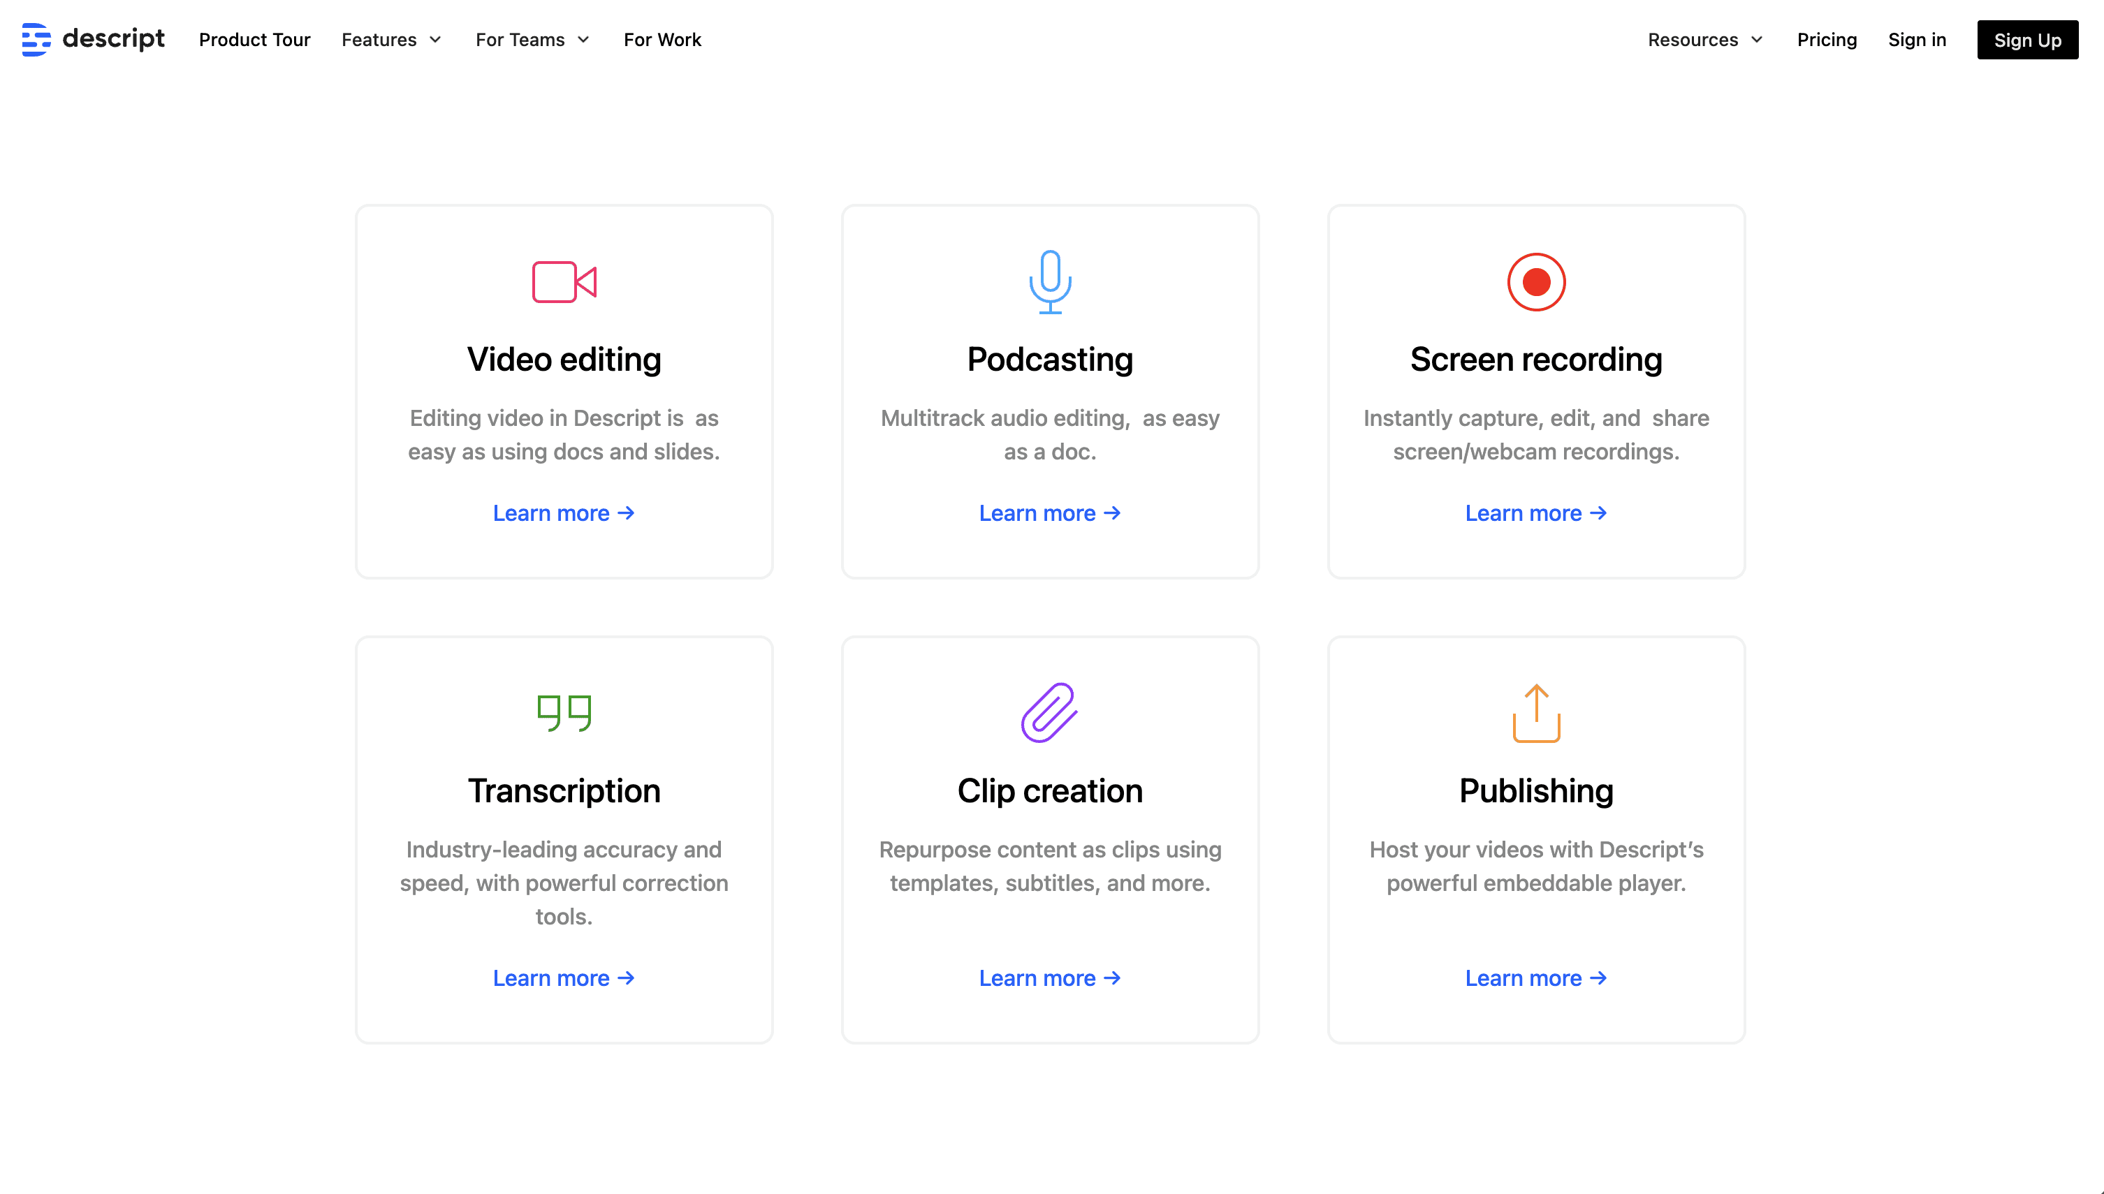Expand the Resources menu

pos(1705,39)
